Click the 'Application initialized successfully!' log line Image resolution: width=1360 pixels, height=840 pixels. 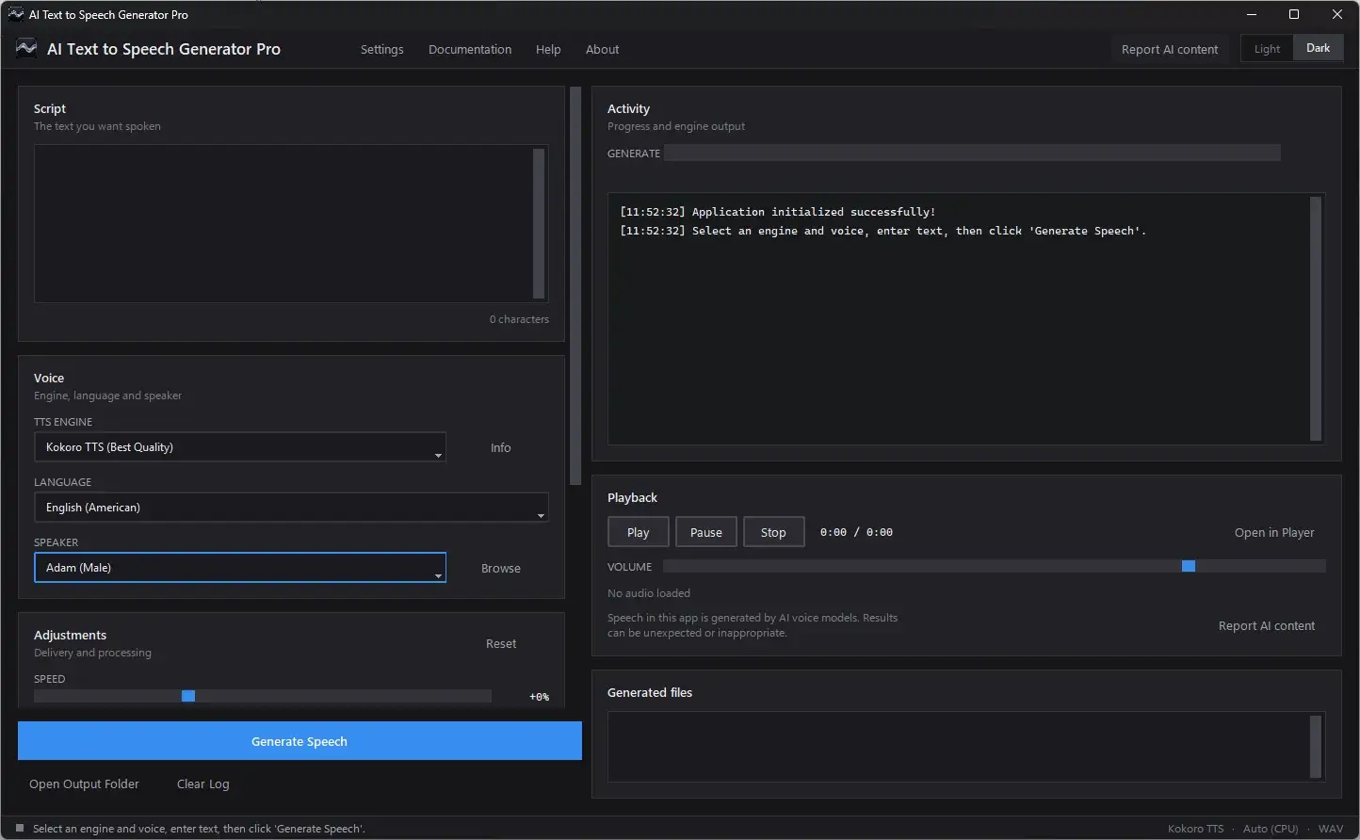pyautogui.click(x=778, y=212)
